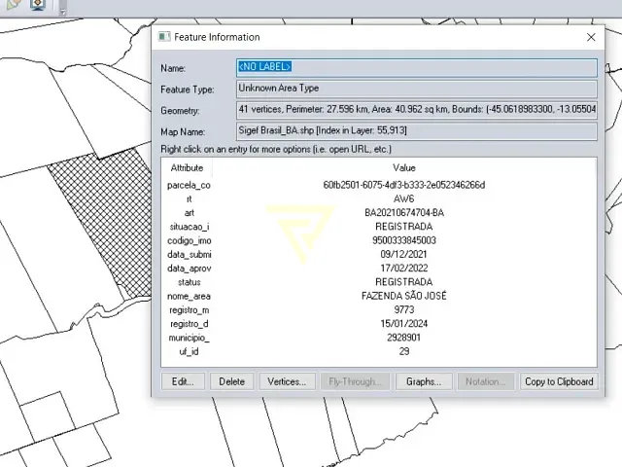Click the uf_id value 29
This screenshot has height=467, width=622.
point(404,352)
